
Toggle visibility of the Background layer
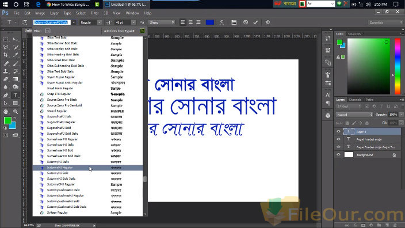pyautogui.click(x=338, y=155)
